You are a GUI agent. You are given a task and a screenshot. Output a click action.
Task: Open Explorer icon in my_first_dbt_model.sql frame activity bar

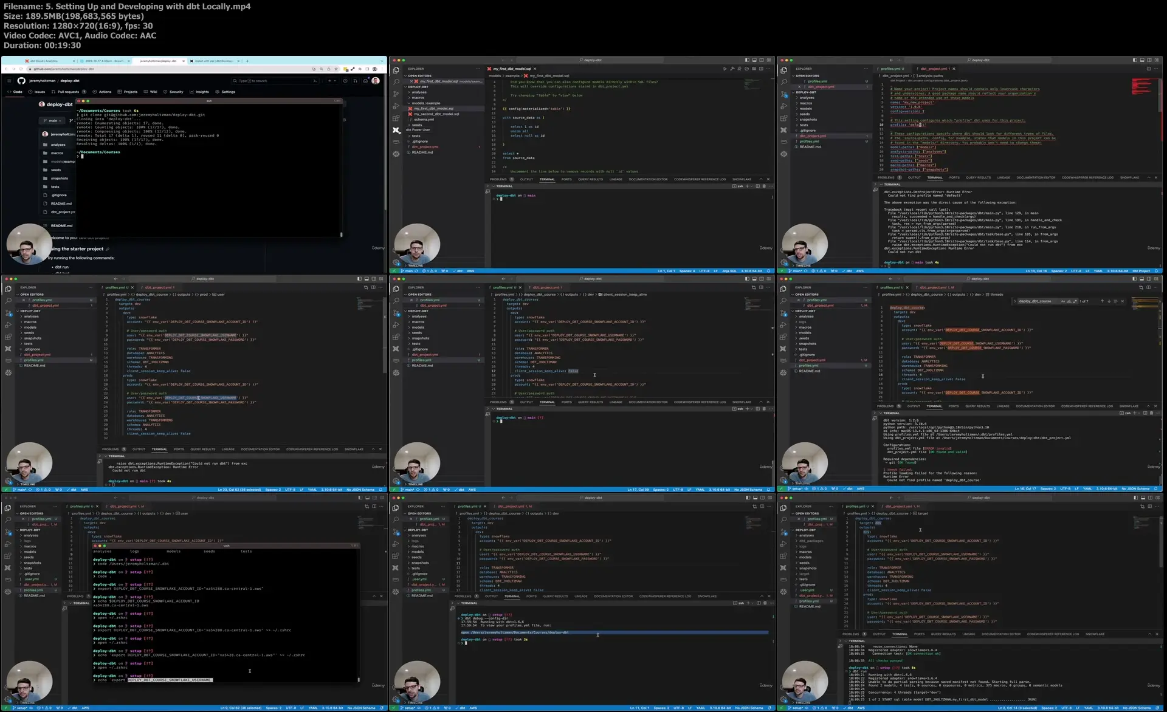coord(396,70)
